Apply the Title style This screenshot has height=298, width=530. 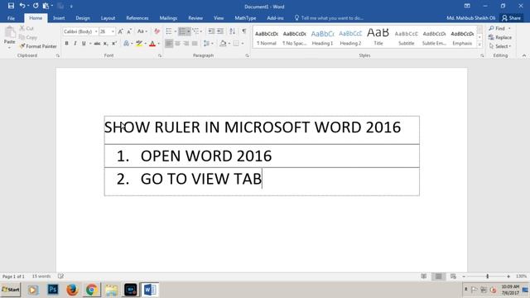pyautogui.click(x=378, y=37)
